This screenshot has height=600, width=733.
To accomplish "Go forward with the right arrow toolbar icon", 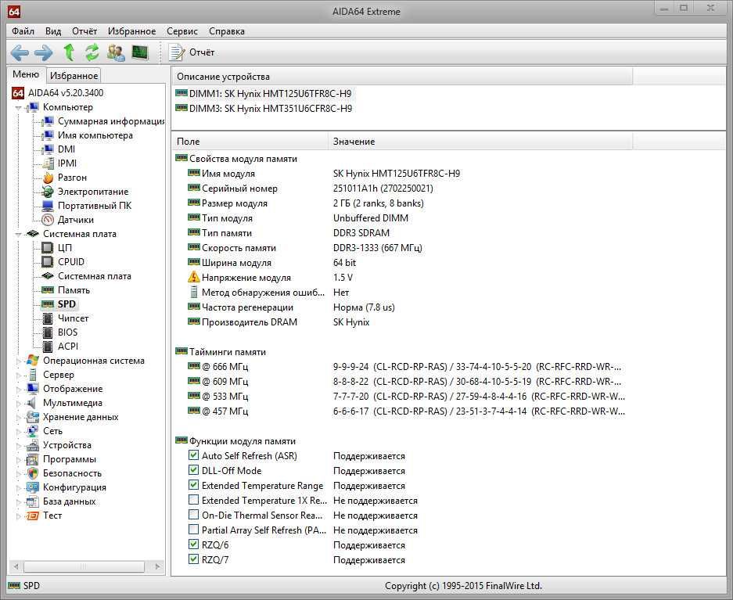I will [x=44, y=52].
